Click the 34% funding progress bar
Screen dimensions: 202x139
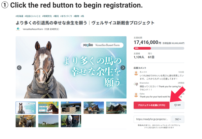point(159,48)
